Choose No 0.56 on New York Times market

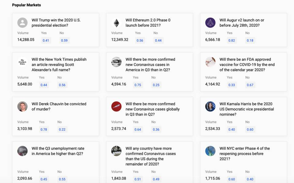point(62,85)
